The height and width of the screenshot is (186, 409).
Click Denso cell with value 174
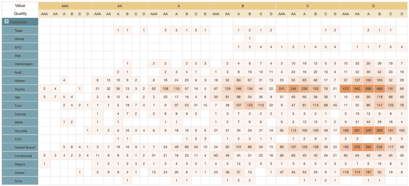(x=357, y=172)
